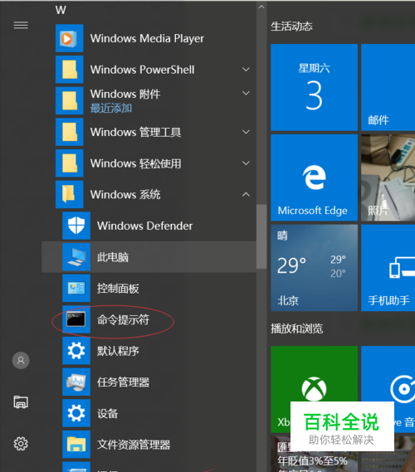
Task: Select Windows Defender entry text
Action: (x=144, y=226)
